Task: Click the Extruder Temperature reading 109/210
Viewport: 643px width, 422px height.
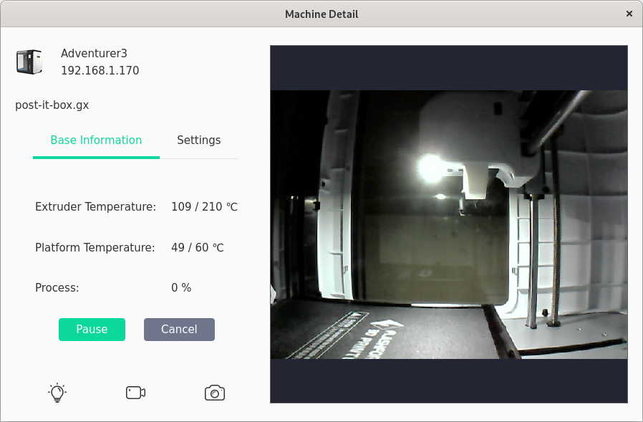Action: point(204,206)
